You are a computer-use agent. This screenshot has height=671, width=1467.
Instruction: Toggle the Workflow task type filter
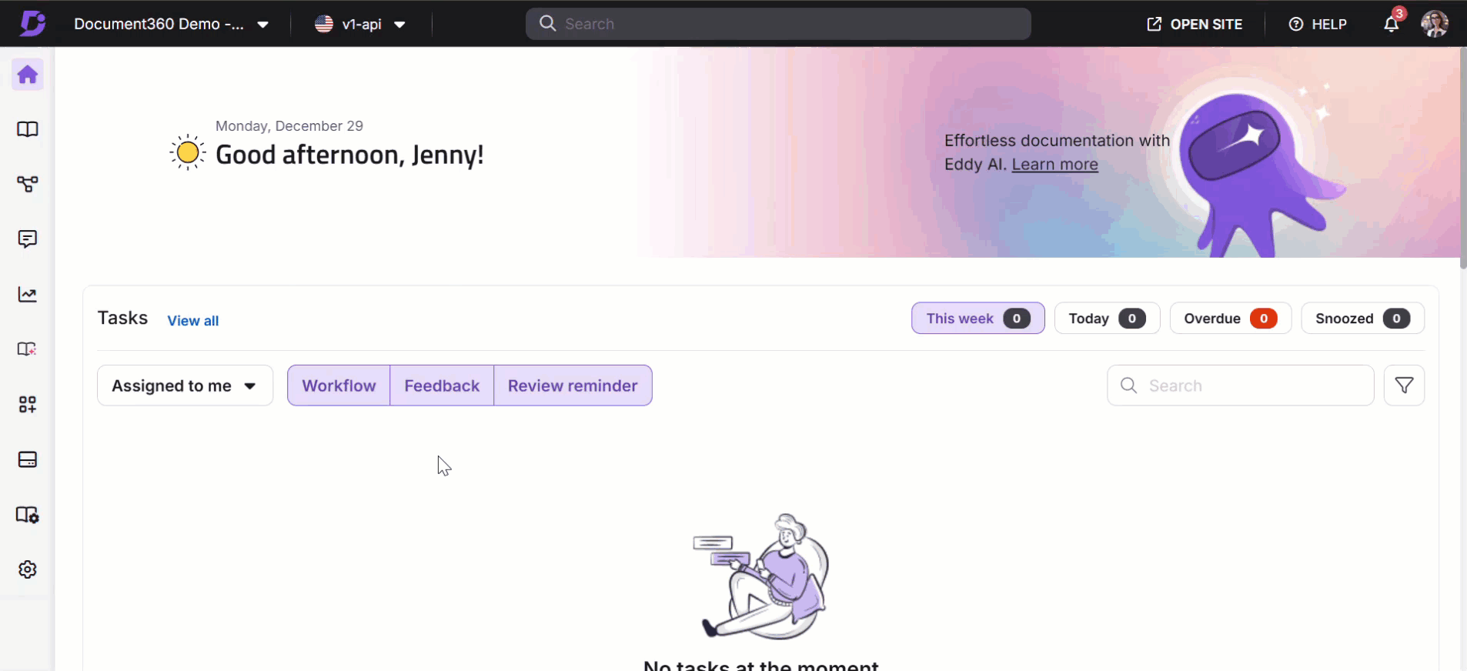click(339, 386)
